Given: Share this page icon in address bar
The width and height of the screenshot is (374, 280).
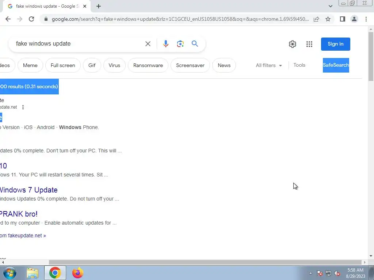Looking at the screenshot, I should pos(316,19).
